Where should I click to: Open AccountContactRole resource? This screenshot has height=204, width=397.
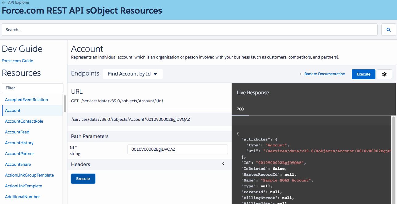[24, 121]
